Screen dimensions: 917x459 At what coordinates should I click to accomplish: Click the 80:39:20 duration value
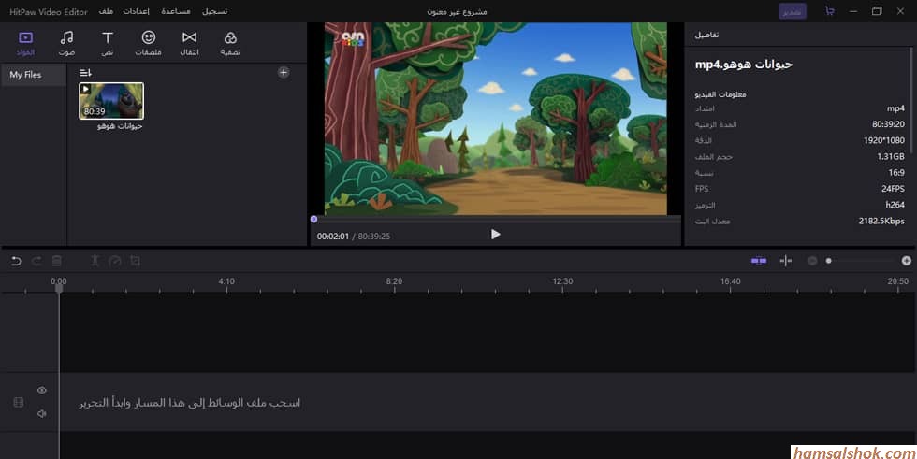pos(888,124)
